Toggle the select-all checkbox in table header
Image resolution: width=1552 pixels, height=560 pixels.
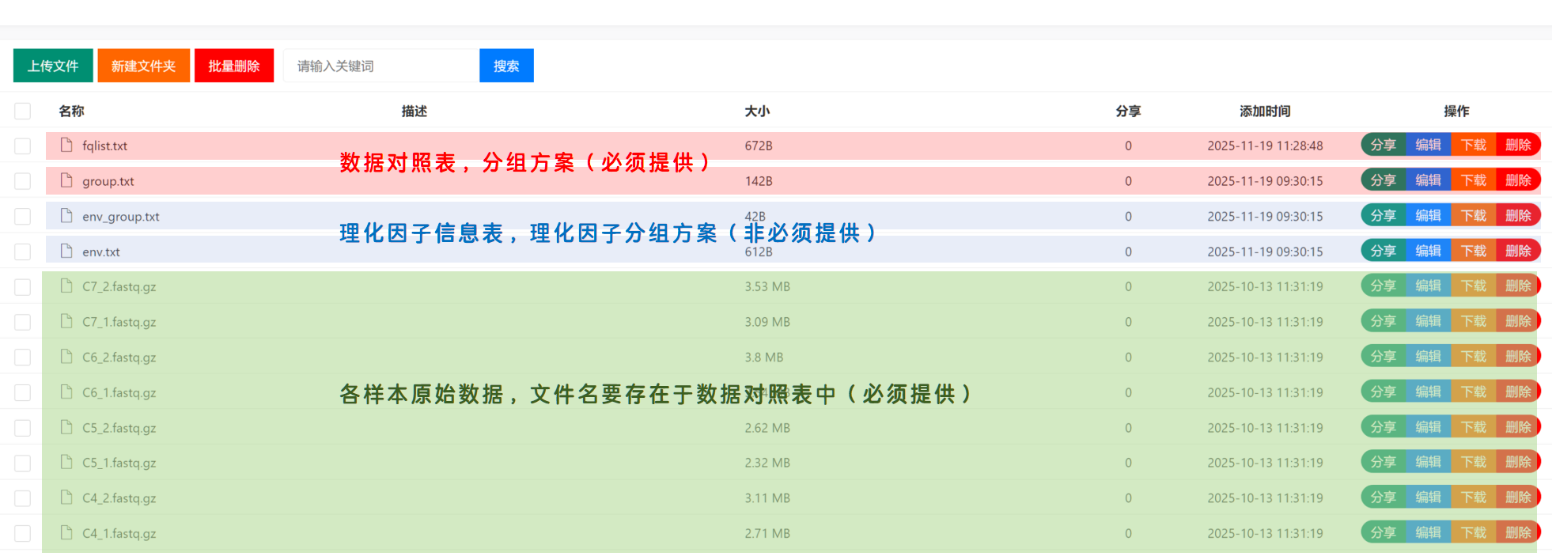coord(23,111)
